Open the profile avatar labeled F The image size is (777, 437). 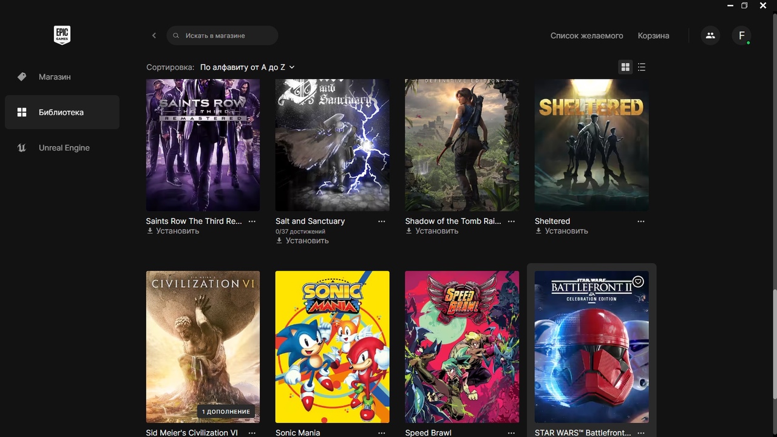[x=742, y=35]
